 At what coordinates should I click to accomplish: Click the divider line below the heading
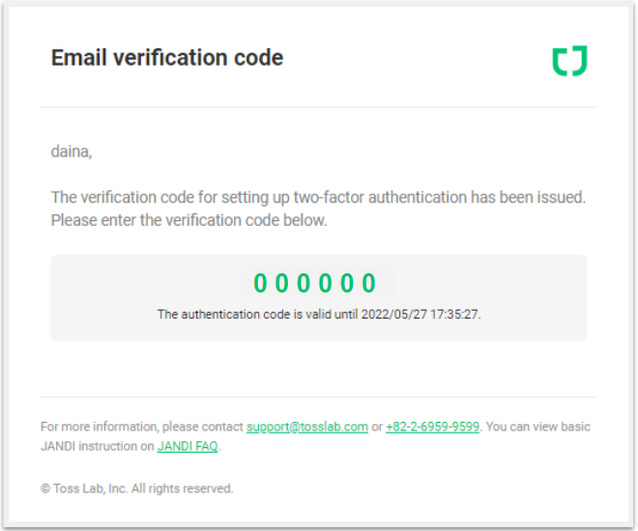[319, 107]
